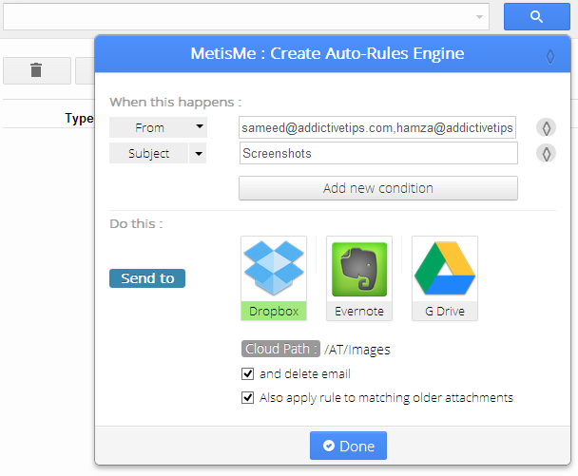The width and height of the screenshot is (578, 476).
Task: Click the /AT/Images cloud path text
Action: tap(357, 350)
